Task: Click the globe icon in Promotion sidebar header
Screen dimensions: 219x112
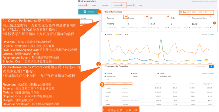Action: click(85, 12)
